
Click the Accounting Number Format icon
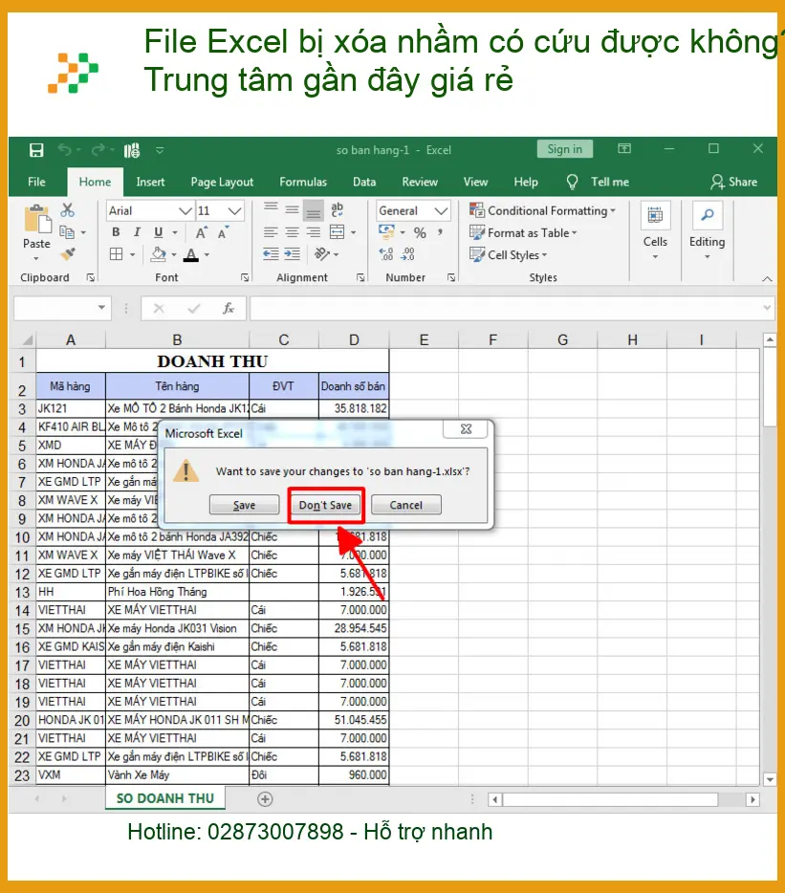pyautogui.click(x=387, y=231)
